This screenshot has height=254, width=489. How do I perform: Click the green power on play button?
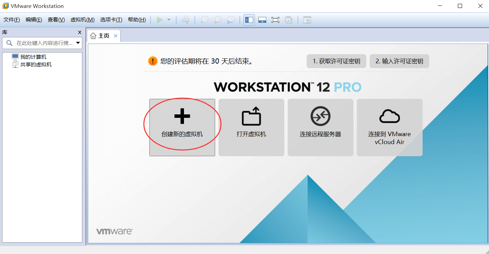[159, 20]
